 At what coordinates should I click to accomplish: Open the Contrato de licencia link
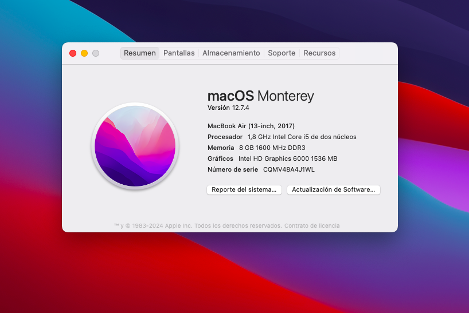(x=312, y=226)
